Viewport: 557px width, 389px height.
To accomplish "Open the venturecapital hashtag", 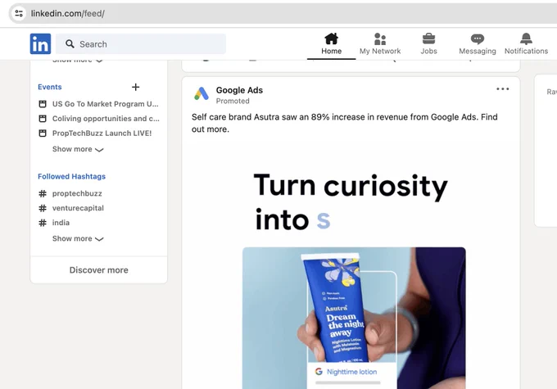I will (78, 208).
